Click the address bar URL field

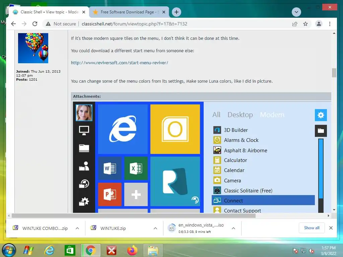coord(134,24)
